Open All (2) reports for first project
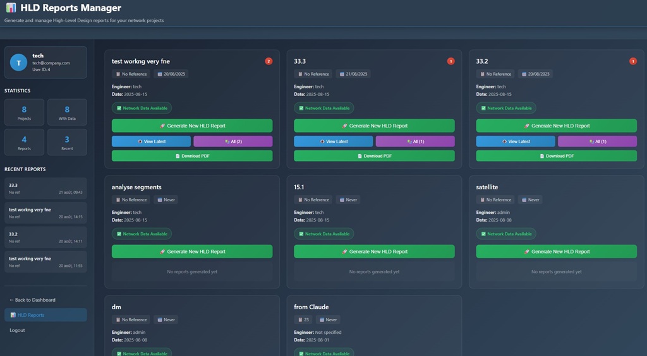 click(x=233, y=141)
